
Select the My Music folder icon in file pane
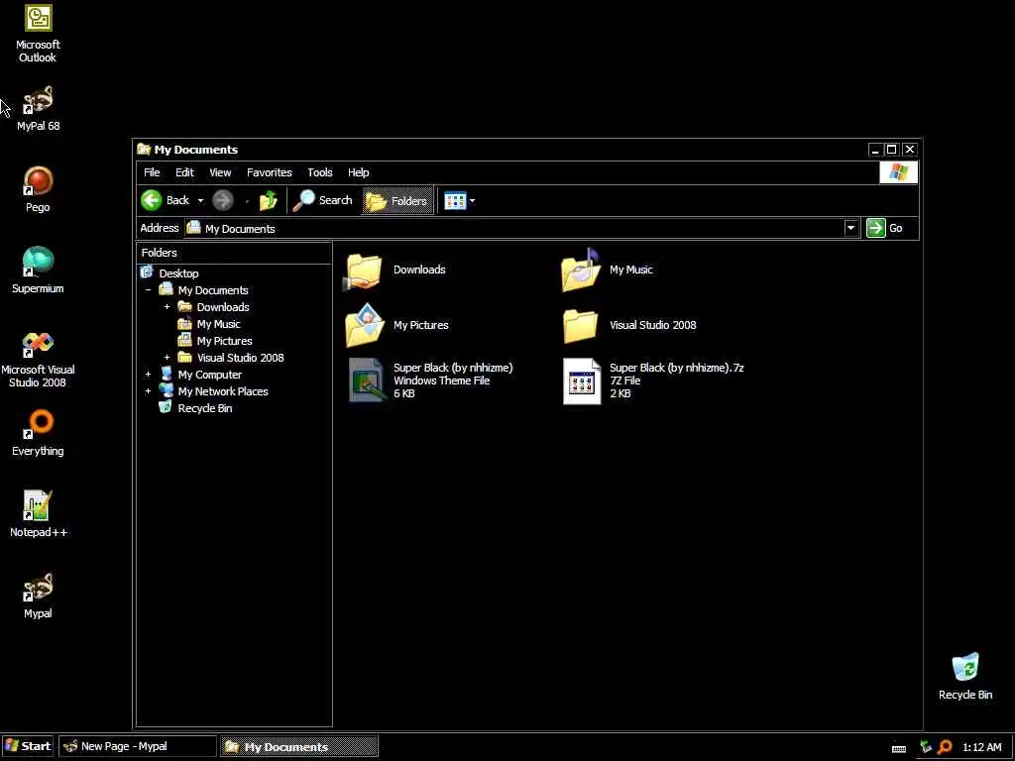(x=581, y=271)
